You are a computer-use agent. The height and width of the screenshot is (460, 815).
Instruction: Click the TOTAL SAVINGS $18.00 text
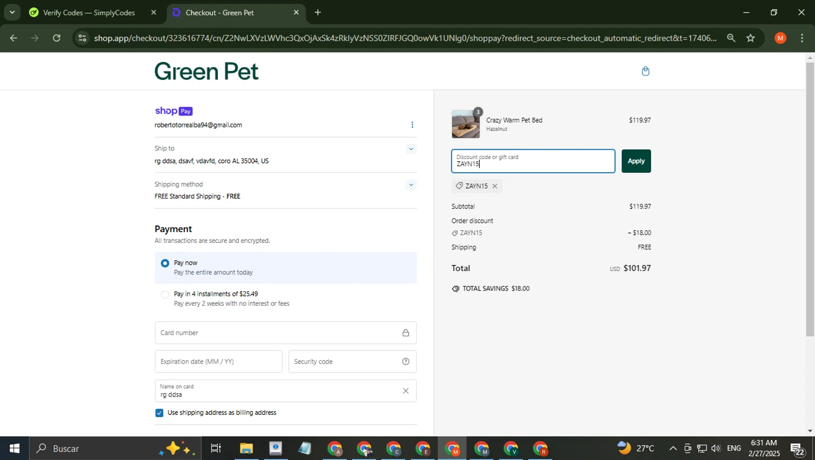tap(496, 289)
